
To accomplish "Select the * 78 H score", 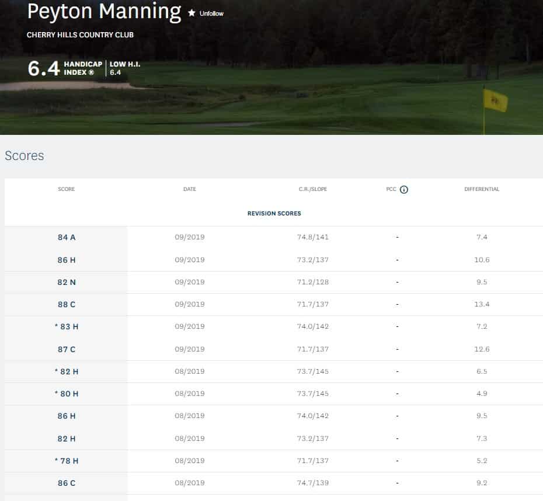I will (67, 461).
